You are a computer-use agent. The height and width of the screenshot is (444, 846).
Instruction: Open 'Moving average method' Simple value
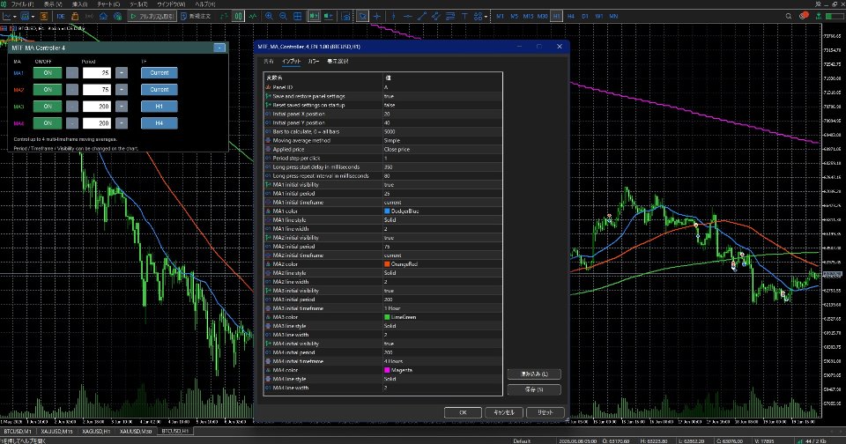click(442, 140)
